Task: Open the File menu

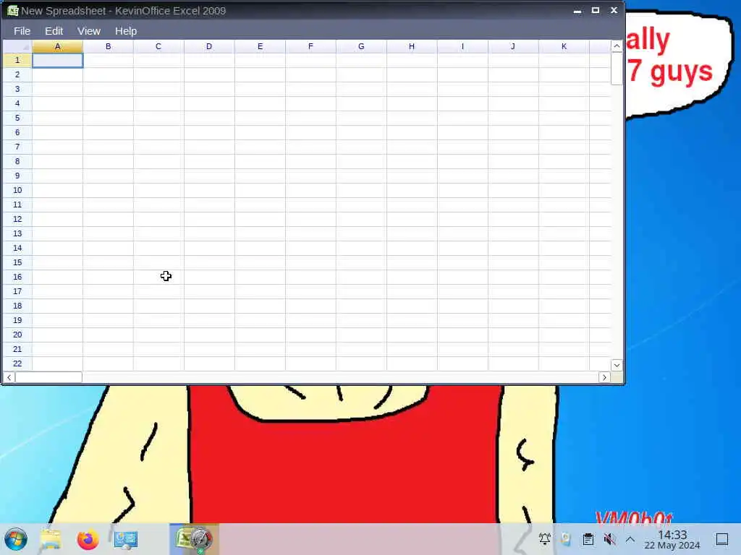Action: pos(22,31)
